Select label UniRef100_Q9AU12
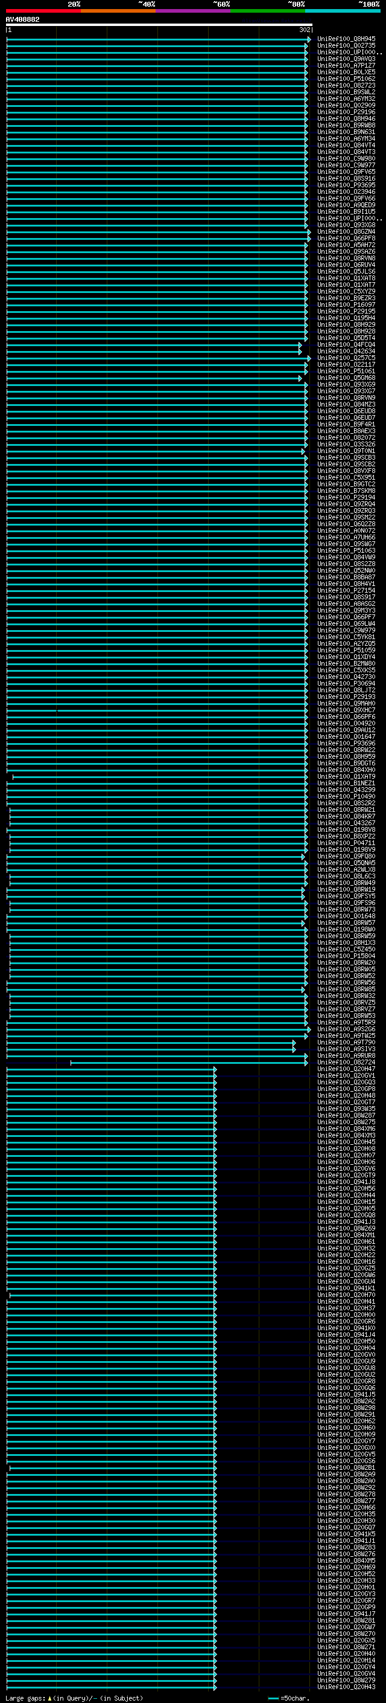 pyautogui.click(x=346, y=730)
